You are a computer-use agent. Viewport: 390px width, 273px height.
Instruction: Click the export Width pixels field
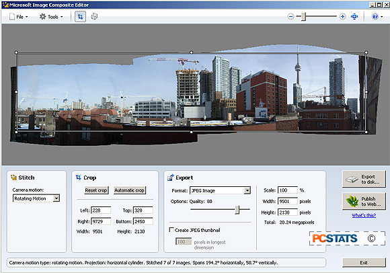pos(288,201)
